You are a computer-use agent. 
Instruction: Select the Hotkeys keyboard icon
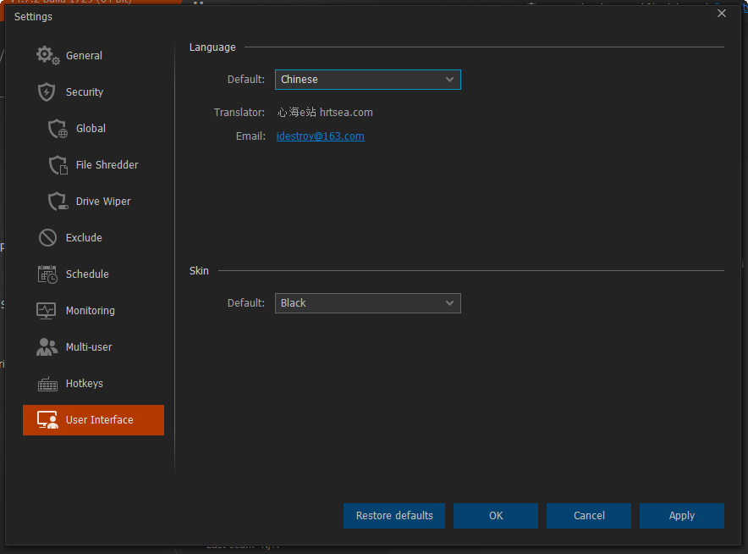pyautogui.click(x=47, y=384)
